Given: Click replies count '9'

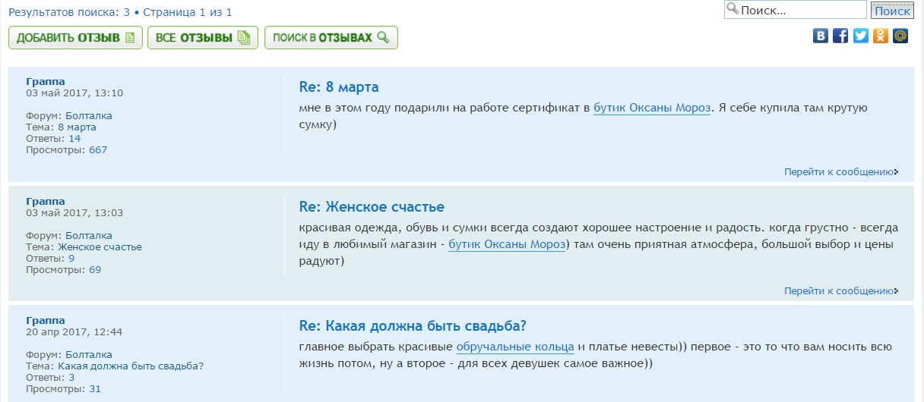Looking at the screenshot, I should 71,258.
